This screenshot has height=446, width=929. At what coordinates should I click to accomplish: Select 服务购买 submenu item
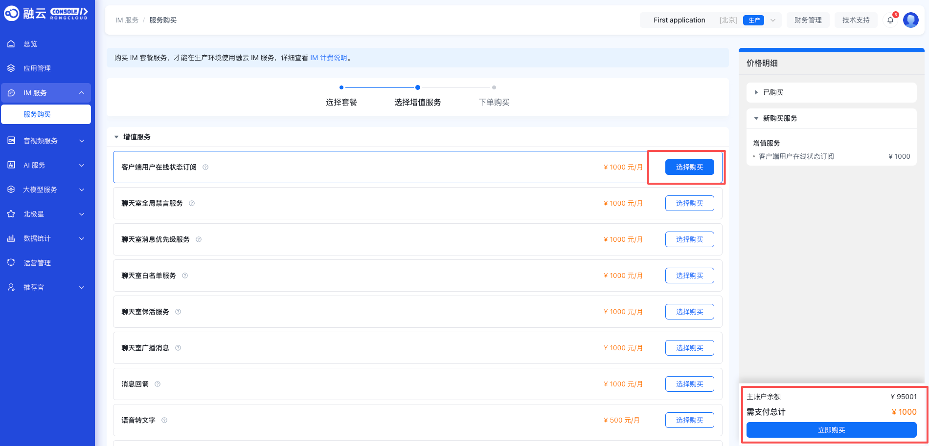[46, 114]
